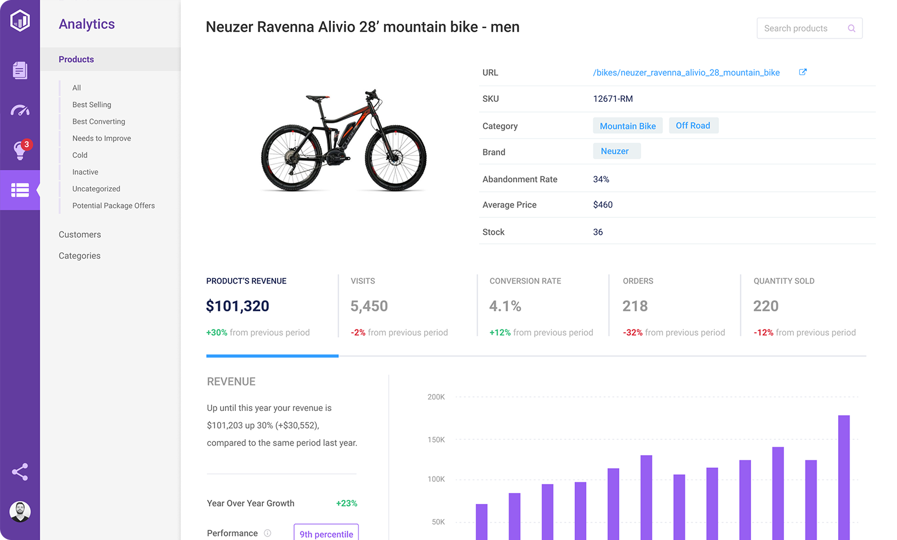Image resolution: width=897 pixels, height=540 pixels.
Task: Click the app logo icon in sidebar
Action: pyautogui.click(x=20, y=21)
